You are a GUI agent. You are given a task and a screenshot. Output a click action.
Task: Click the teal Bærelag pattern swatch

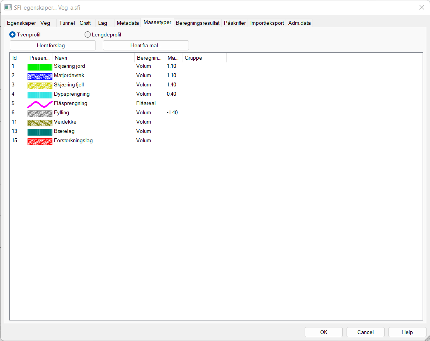[40, 132]
